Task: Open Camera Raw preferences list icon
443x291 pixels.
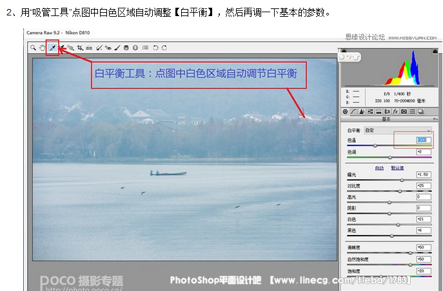Action: (145, 48)
